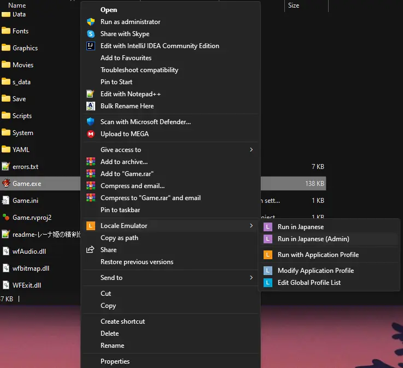Click the IntelliJ IDEA icon in context menu
The image size is (403, 368).
click(x=91, y=46)
